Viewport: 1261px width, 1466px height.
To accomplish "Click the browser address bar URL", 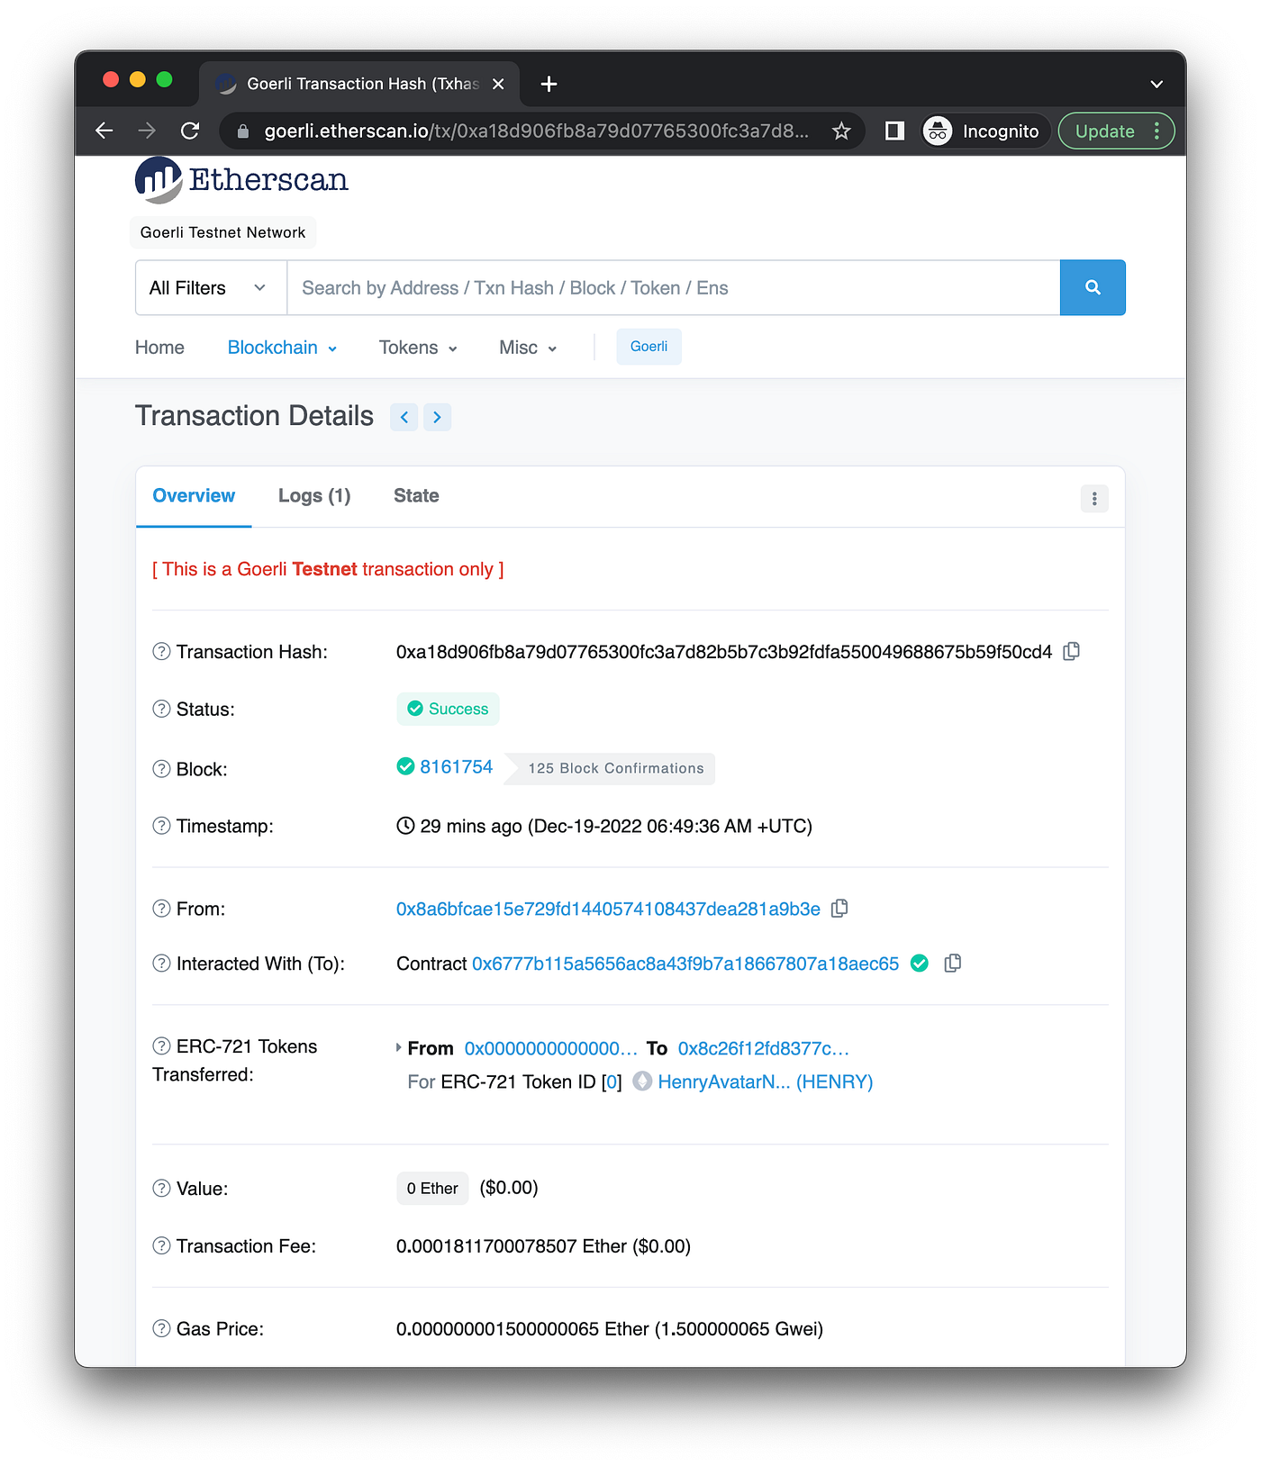I will click(x=536, y=131).
